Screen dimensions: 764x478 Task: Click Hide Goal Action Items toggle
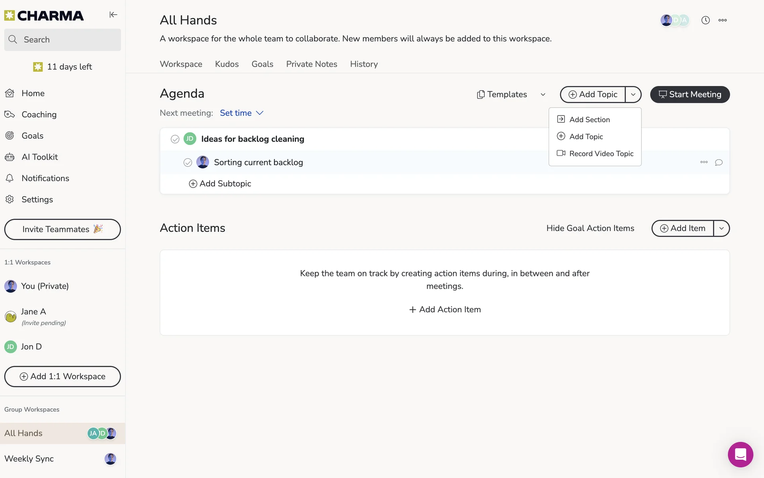[590, 228]
